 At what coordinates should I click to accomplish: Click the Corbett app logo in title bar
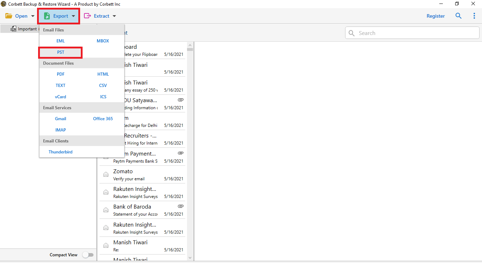tap(4, 4)
